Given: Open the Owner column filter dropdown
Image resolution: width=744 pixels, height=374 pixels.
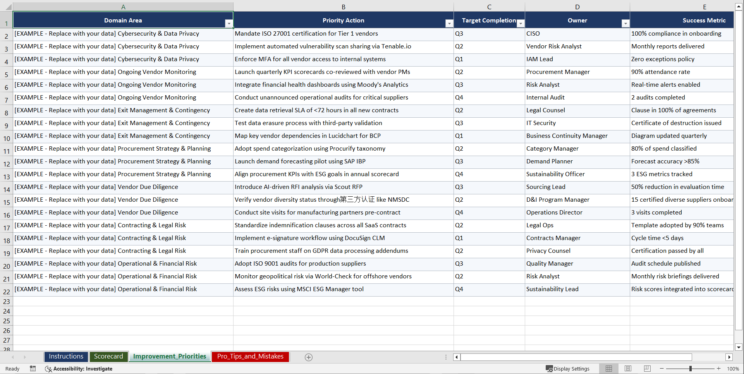Looking at the screenshot, I should [625, 23].
